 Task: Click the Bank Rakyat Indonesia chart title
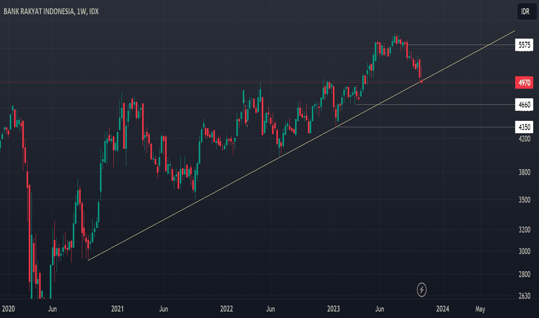(51, 12)
